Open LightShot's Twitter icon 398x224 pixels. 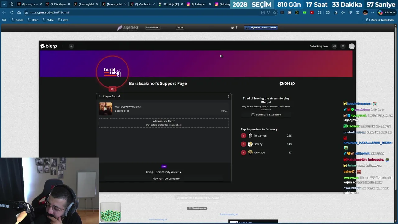(x=232, y=28)
